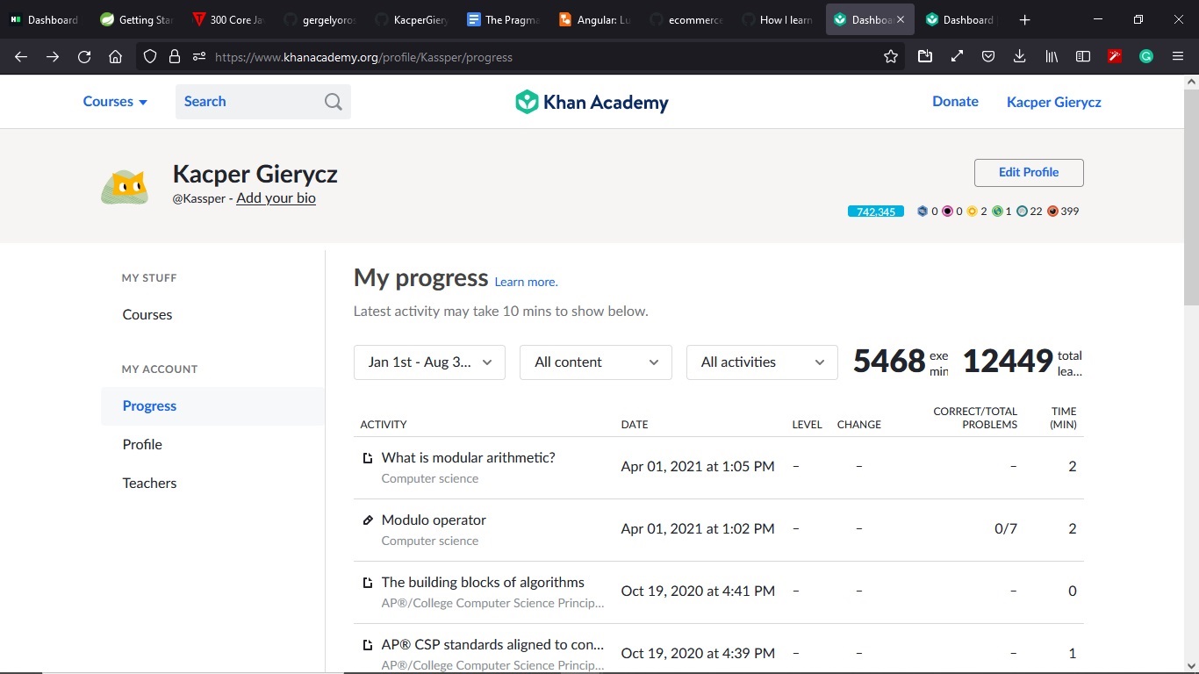Image resolution: width=1199 pixels, height=674 pixels.
Task: Click the black hole badge icon with 399
Action: tap(1052, 212)
